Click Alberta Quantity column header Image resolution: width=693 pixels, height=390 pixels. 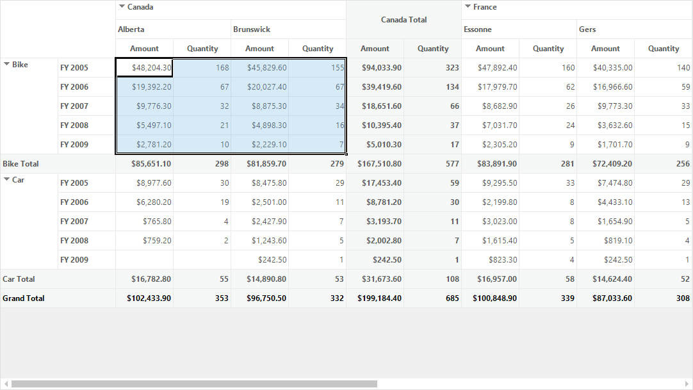(x=202, y=49)
